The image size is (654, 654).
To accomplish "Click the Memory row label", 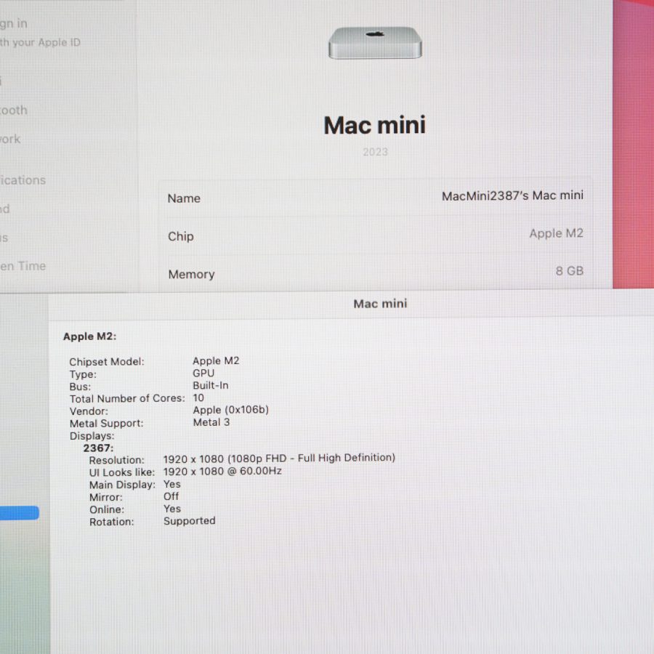I will [191, 274].
